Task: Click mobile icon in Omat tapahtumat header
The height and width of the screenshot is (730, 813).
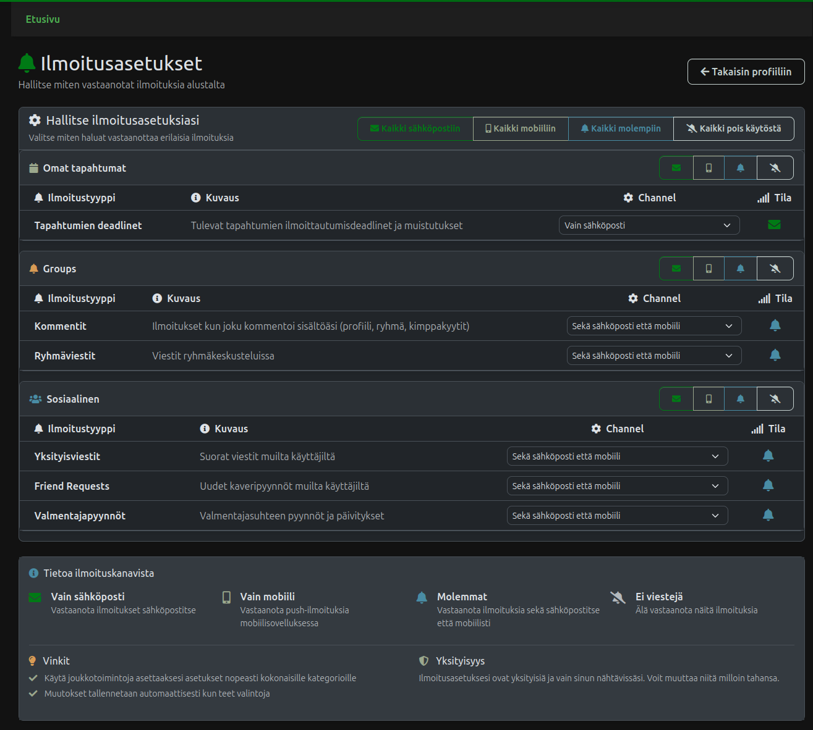Action: 709,168
